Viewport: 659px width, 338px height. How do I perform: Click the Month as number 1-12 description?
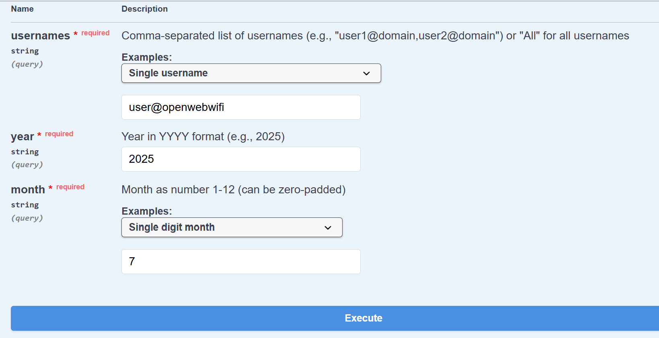tap(233, 190)
